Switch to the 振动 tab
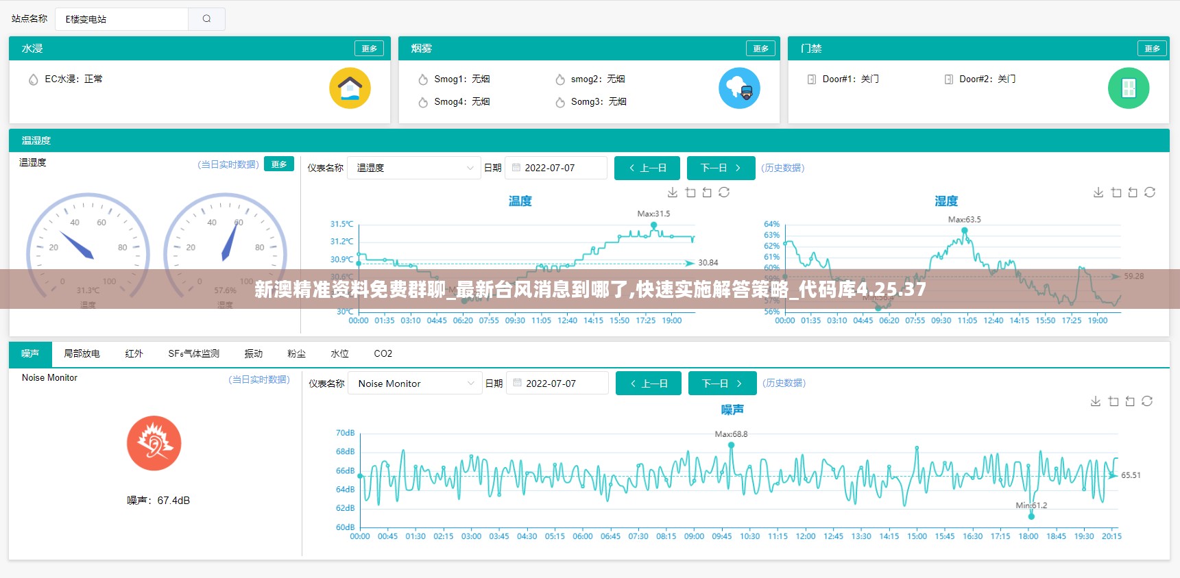This screenshot has height=578, width=1180. click(254, 353)
